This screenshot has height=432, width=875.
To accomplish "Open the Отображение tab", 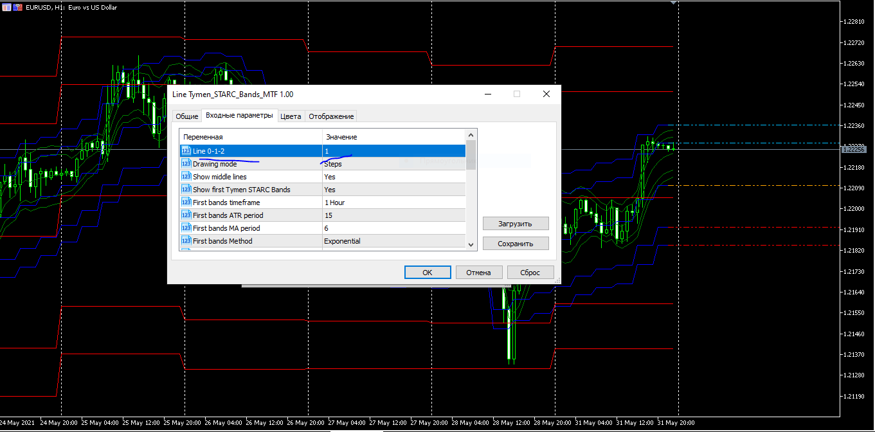I will (330, 116).
